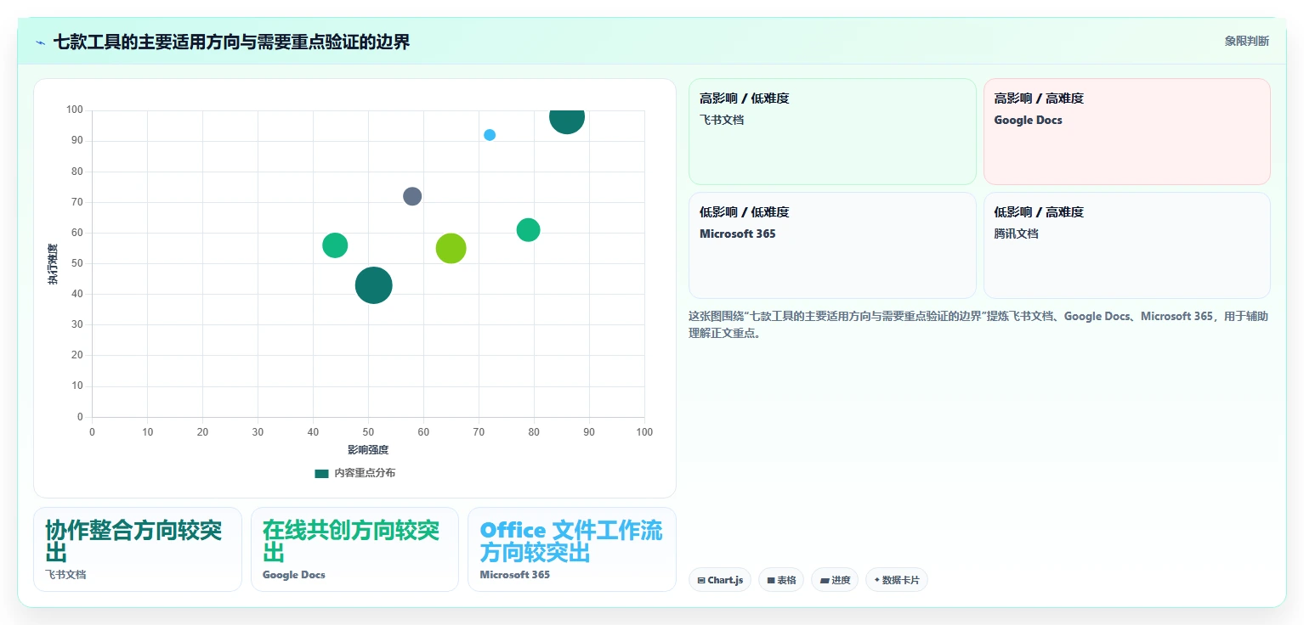Click 腾讯文档 inside the 低影响 / 高难度 card

pyautogui.click(x=1017, y=234)
